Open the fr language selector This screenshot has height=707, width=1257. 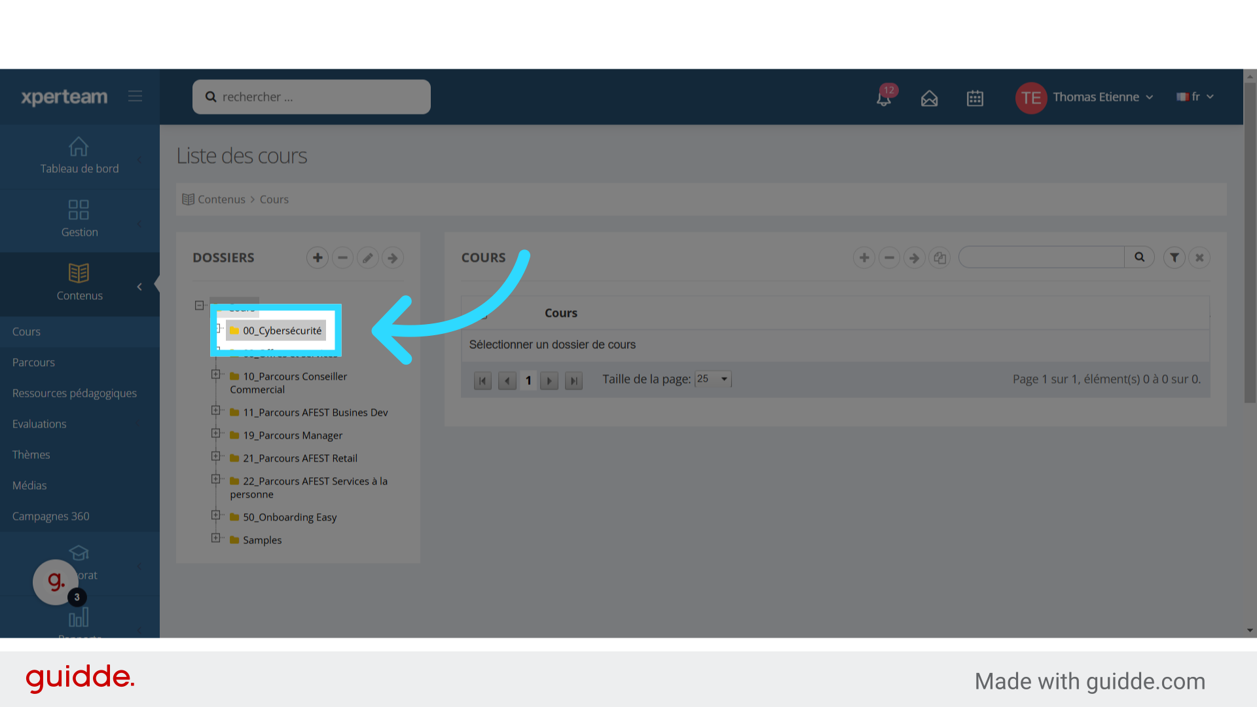click(x=1195, y=97)
